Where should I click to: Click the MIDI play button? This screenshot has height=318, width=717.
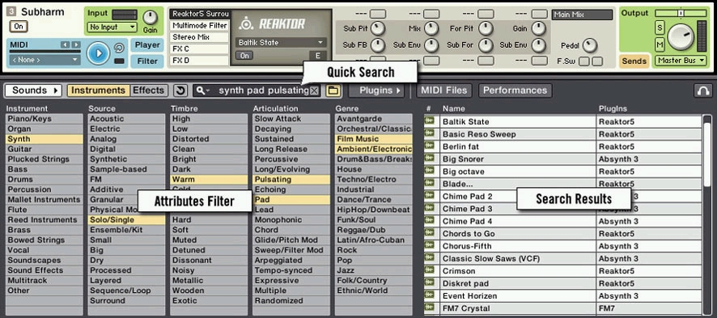click(98, 53)
